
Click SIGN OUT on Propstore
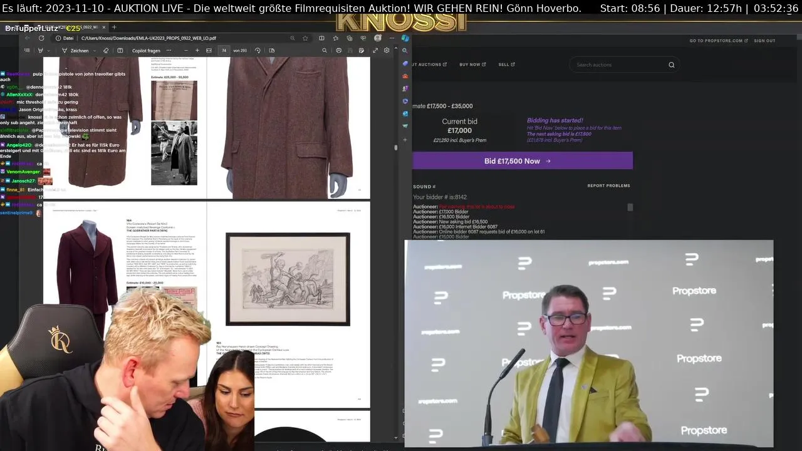click(x=764, y=41)
